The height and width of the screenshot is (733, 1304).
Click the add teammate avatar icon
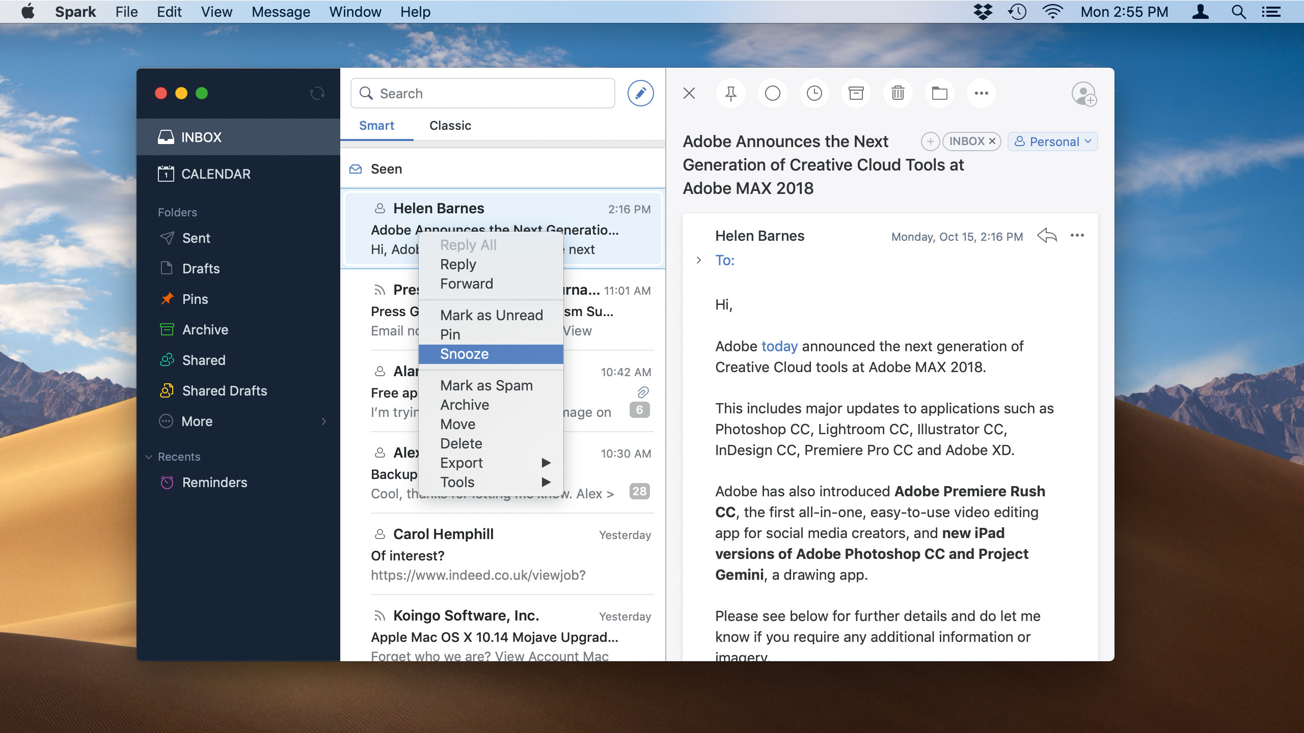pyautogui.click(x=1083, y=94)
